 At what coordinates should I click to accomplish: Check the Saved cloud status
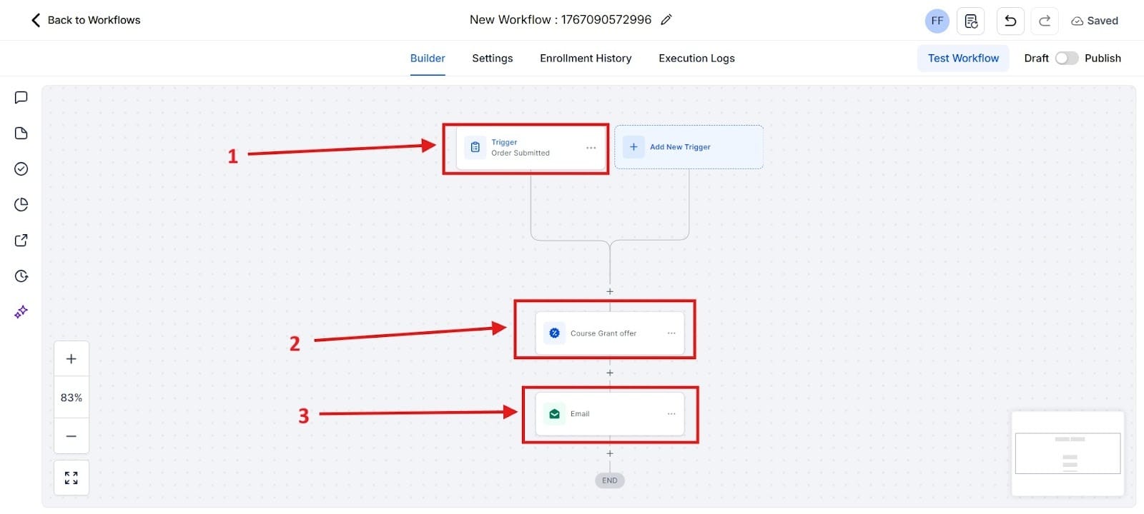pos(1095,21)
